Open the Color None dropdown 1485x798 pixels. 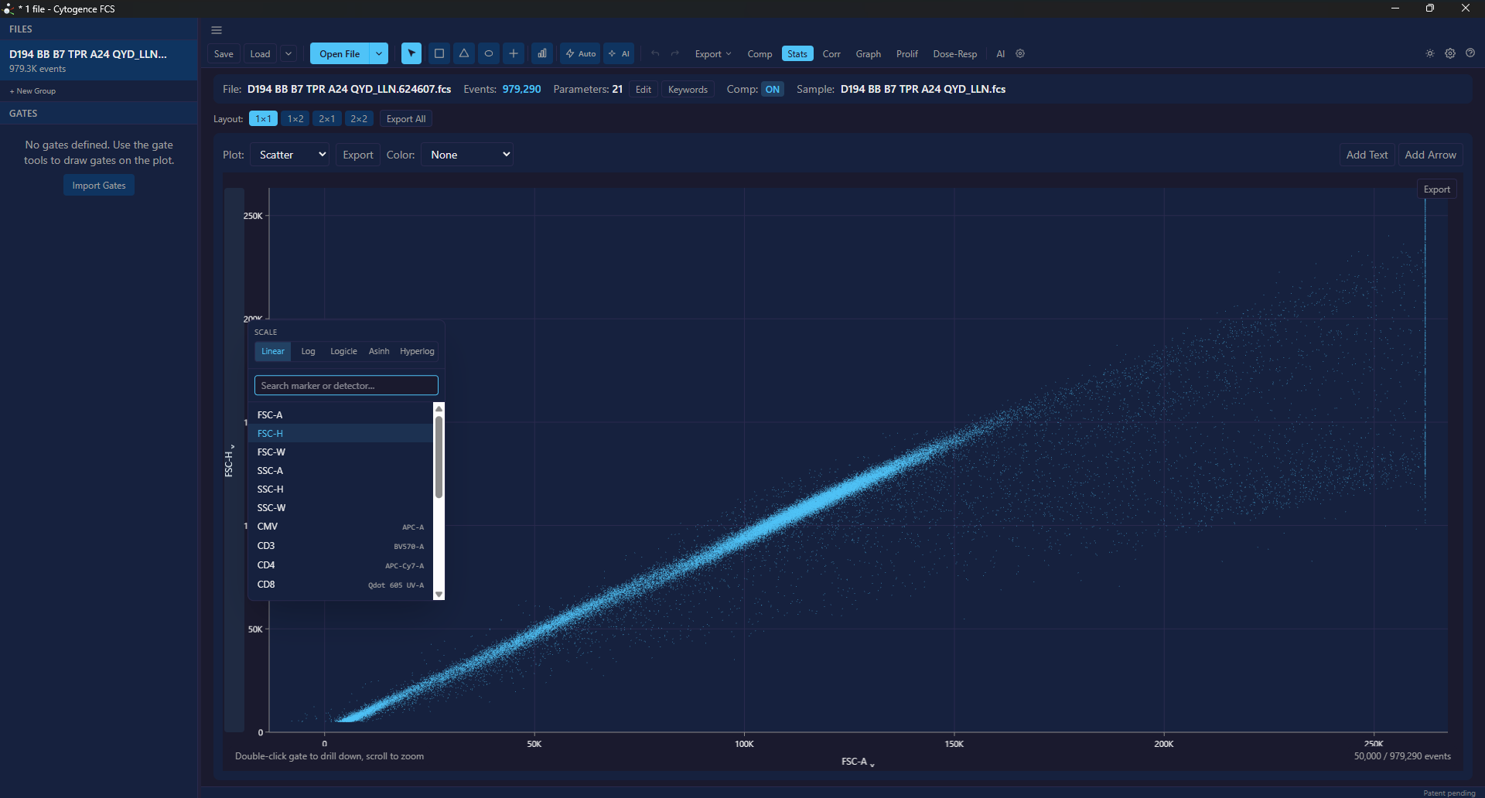click(468, 155)
